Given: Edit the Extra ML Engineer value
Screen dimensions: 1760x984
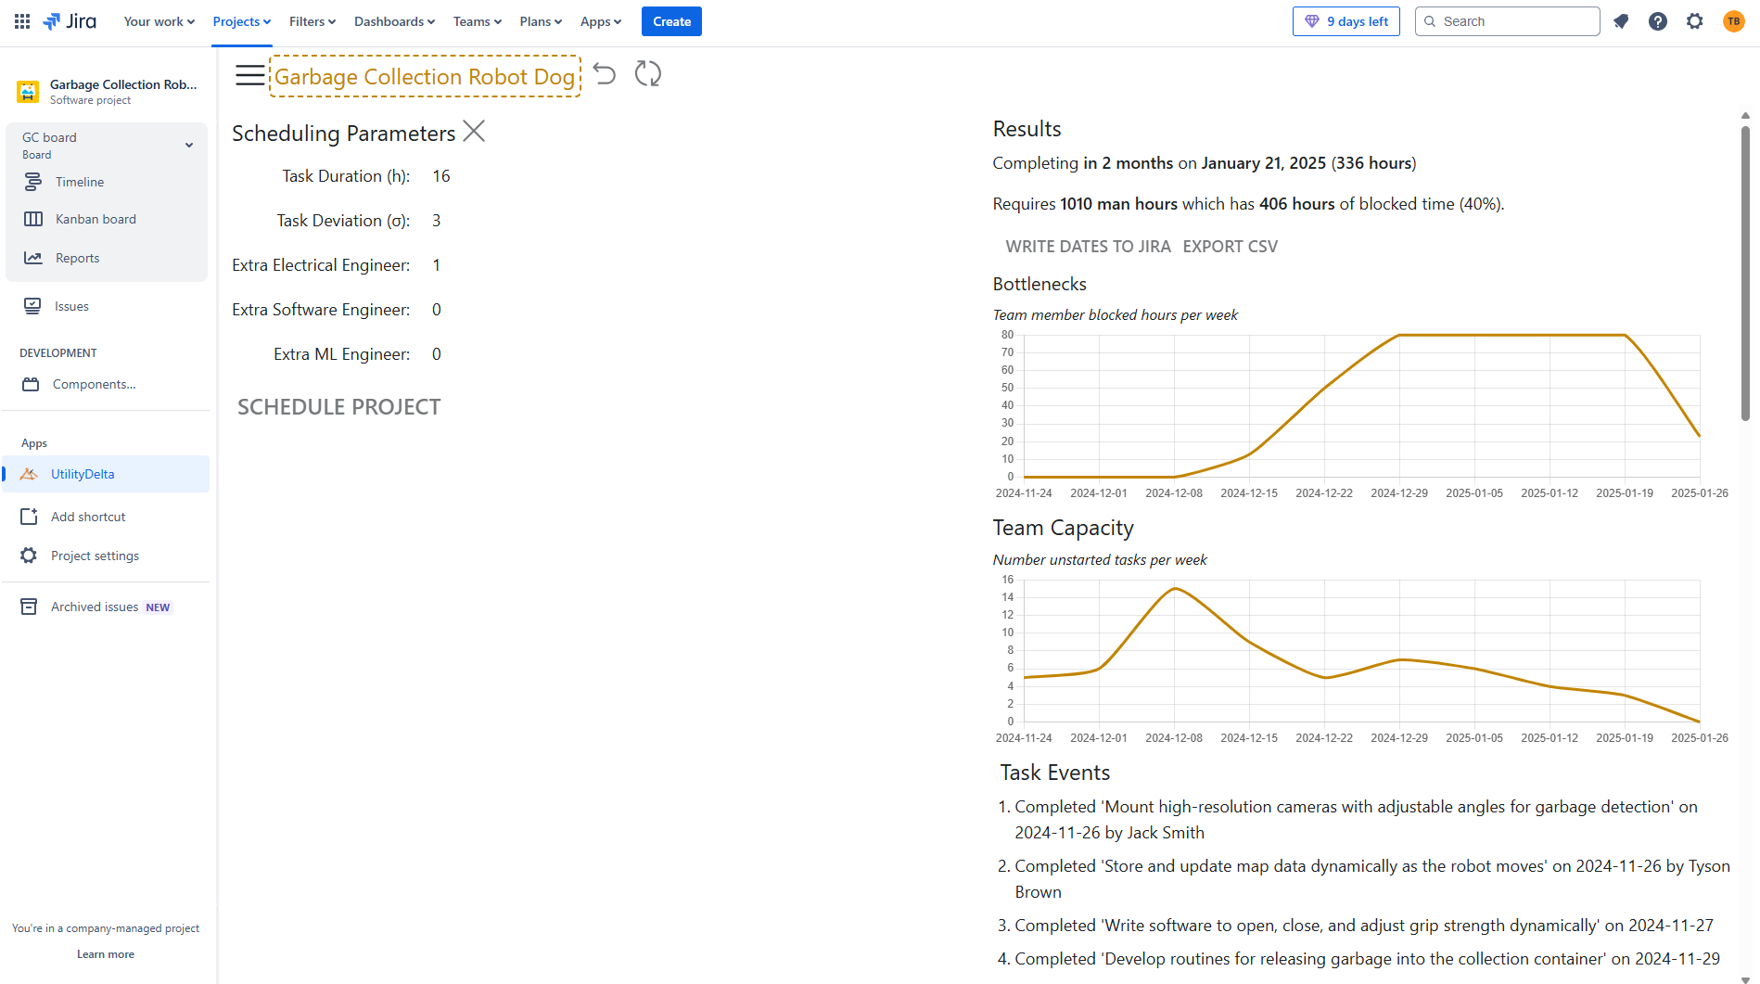Looking at the screenshot, I should click(437, 354).
